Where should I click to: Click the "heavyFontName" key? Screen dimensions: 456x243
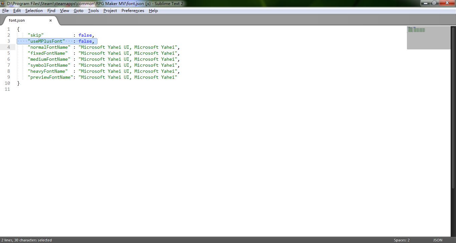coord(48,71)
